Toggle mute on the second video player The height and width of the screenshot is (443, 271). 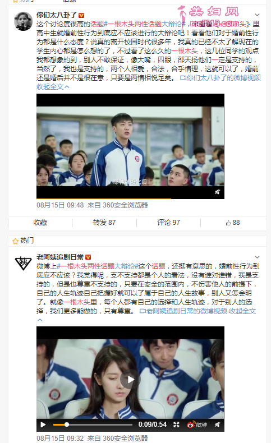pos(217,424)
